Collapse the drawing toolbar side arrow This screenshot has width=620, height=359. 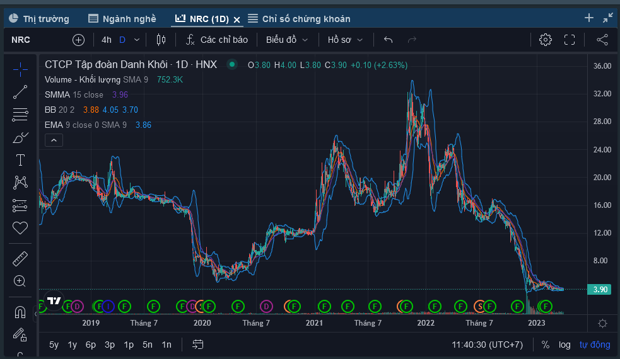point(35,314)
